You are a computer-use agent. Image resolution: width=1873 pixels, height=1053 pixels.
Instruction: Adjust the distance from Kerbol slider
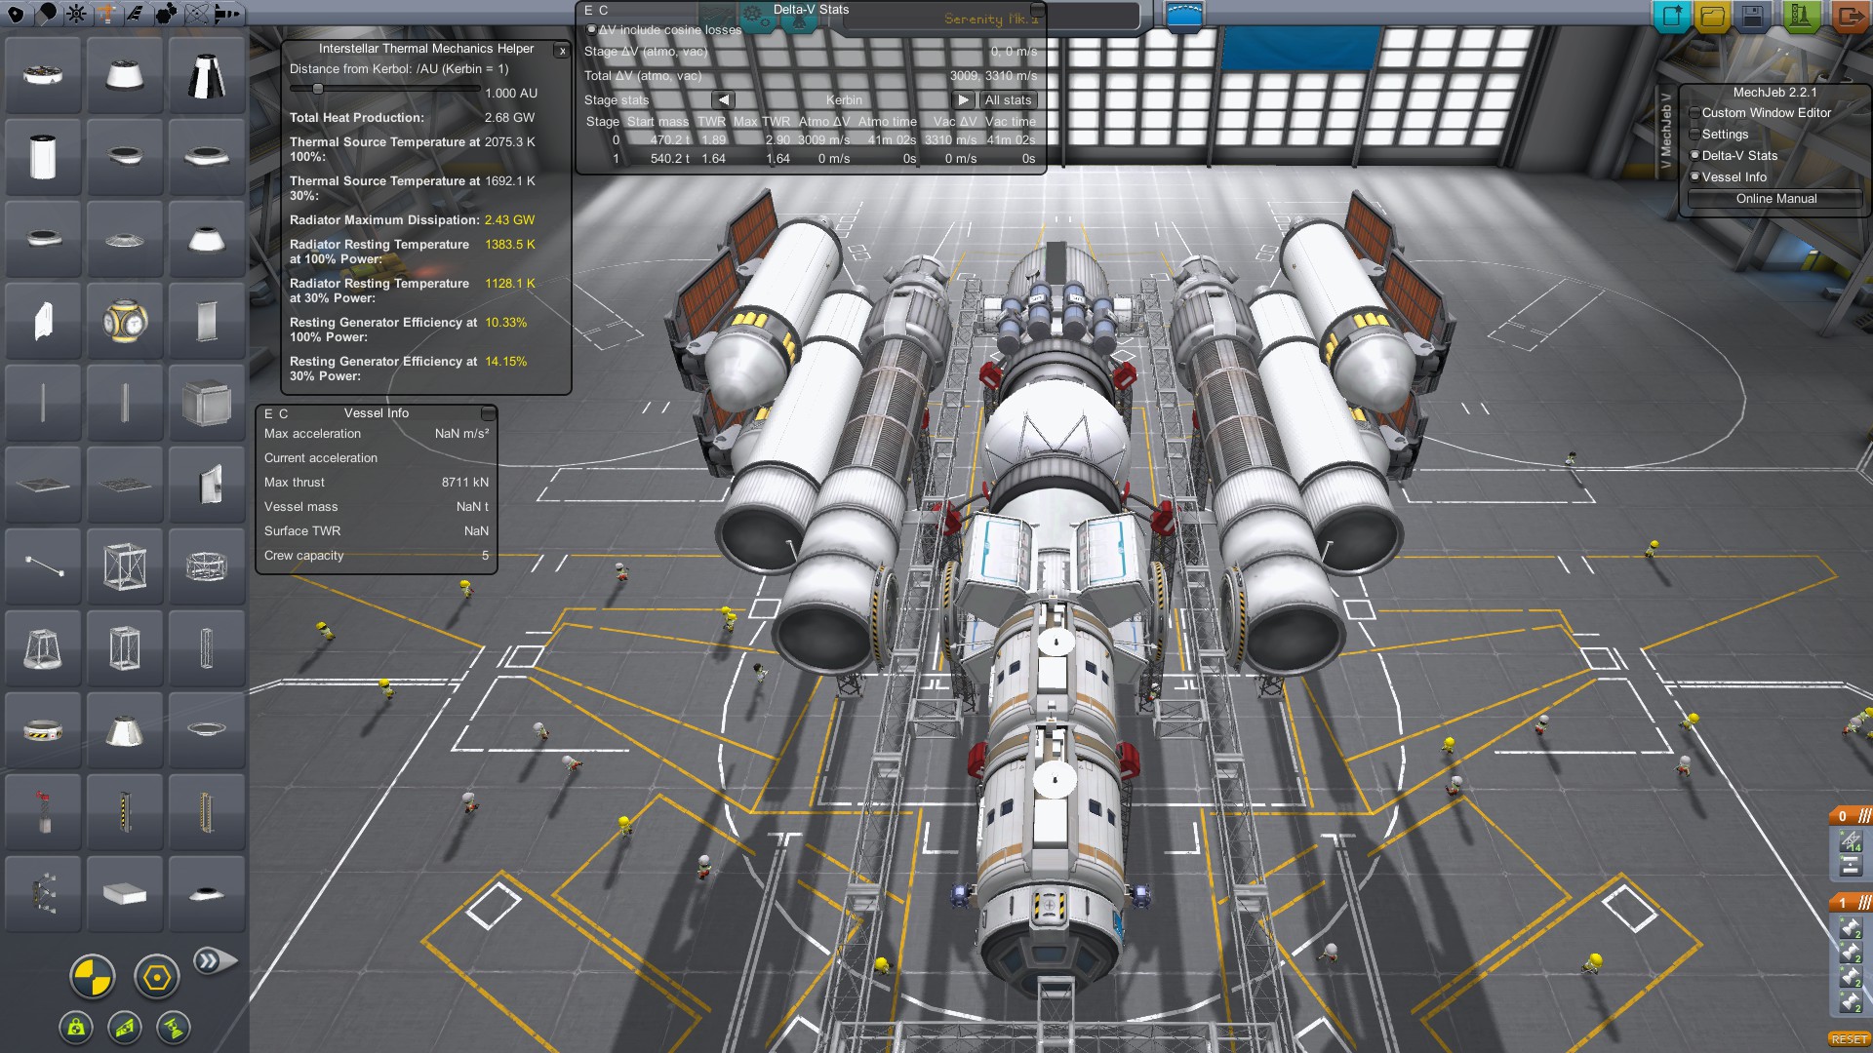(318, 89)
